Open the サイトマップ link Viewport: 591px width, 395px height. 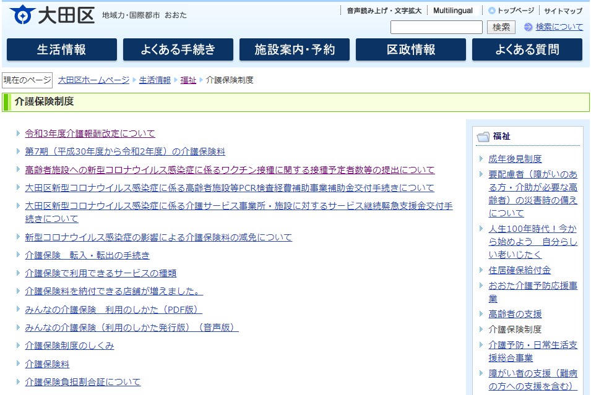tap(563, 11)
